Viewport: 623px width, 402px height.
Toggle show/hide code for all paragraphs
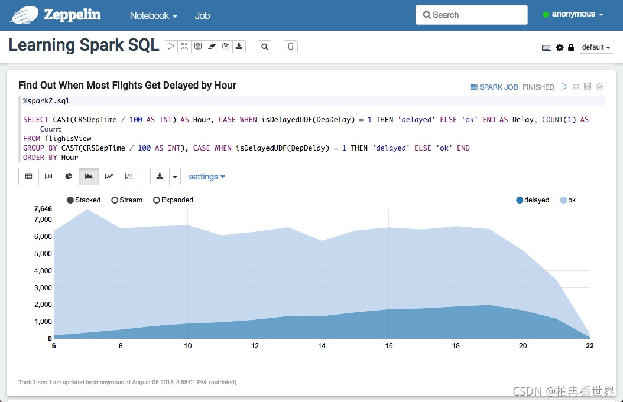click(184, 47)
